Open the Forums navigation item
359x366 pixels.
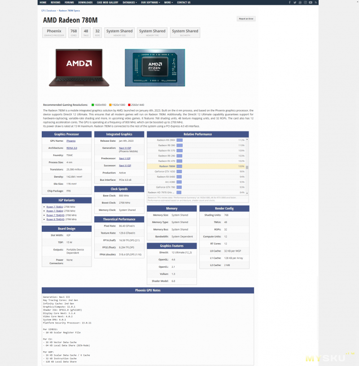pos(70,2)
